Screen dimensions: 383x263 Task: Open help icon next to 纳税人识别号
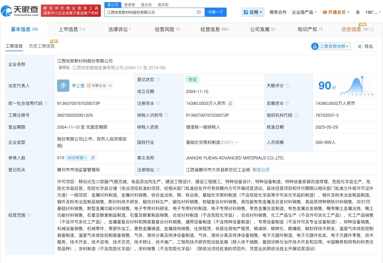166,115
